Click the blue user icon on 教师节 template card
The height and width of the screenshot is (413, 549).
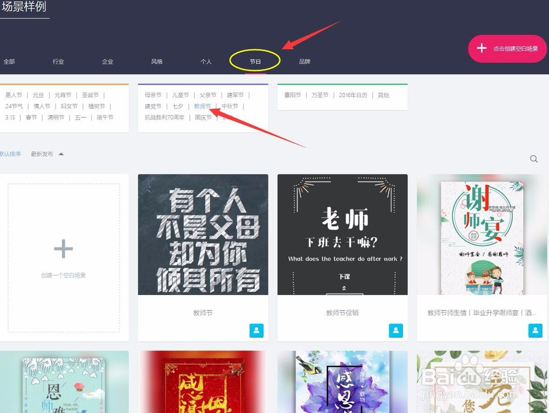(x=256, y=331)
